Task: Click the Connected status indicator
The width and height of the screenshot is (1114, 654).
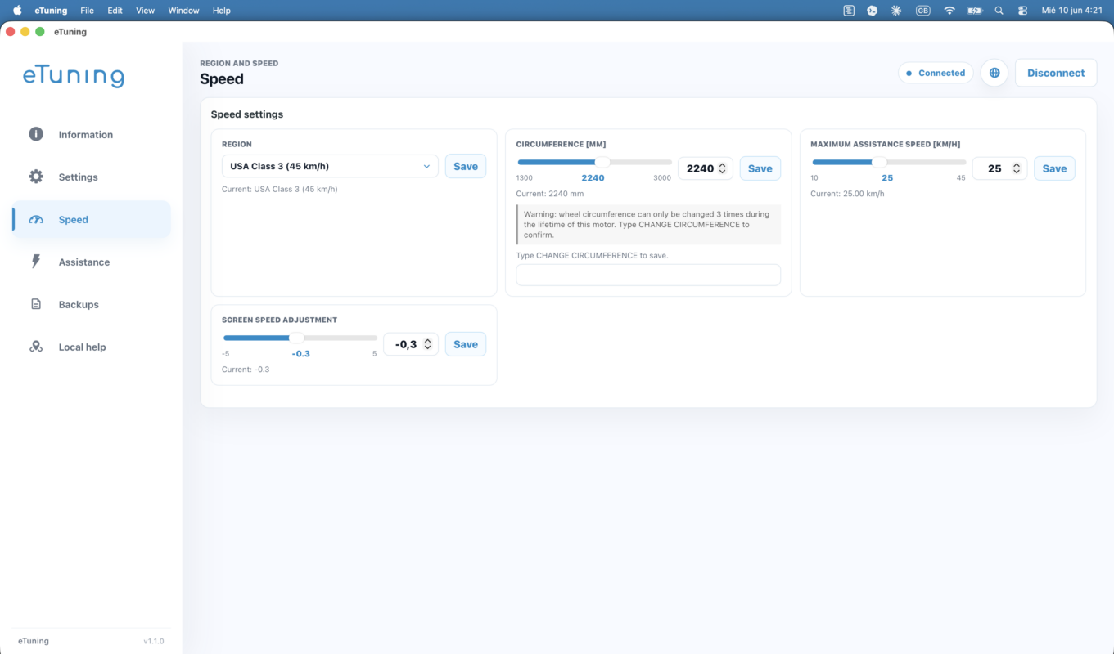Action: pos(936,73)
